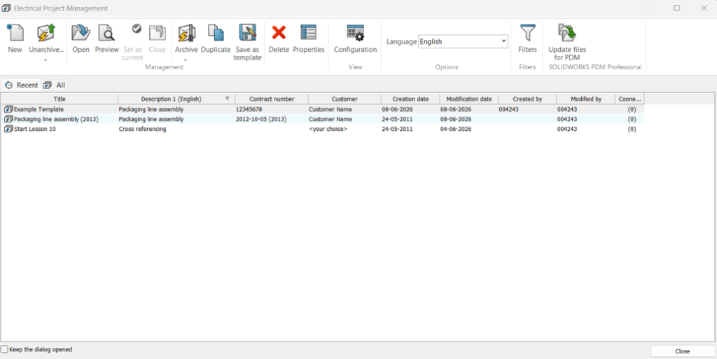
Task: Enable Keep the dialog opened checkbox
Action: [x=5, y=349]
